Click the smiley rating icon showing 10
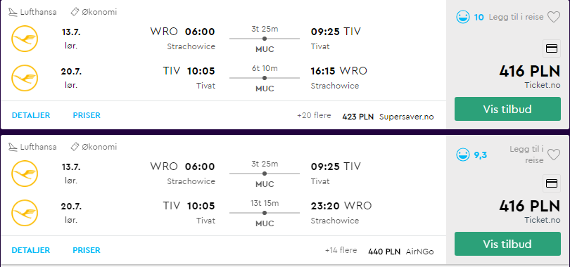The height and width of the screenshot is (267, 570). tap(463, 17)
